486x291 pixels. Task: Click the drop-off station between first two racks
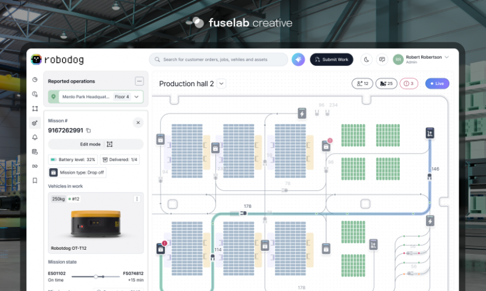[215, 148]
